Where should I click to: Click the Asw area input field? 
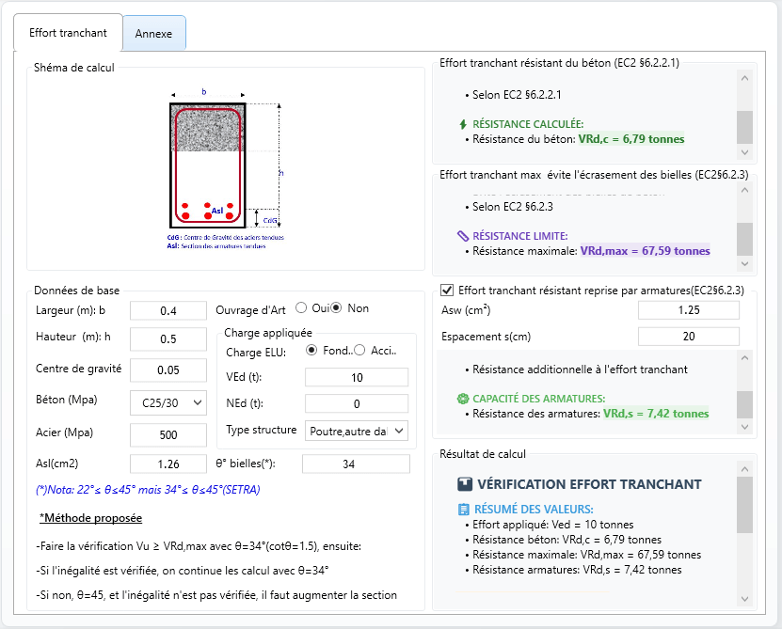point(689,308)
